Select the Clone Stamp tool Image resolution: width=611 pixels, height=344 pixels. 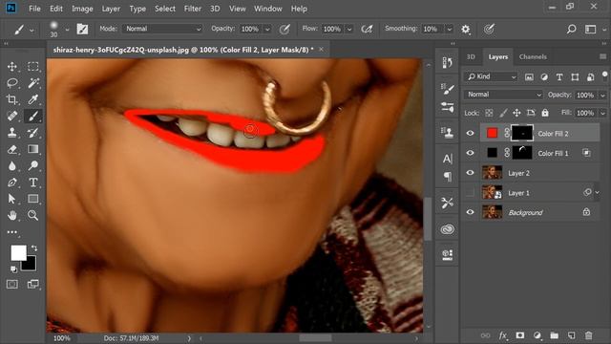pos(12,133)
